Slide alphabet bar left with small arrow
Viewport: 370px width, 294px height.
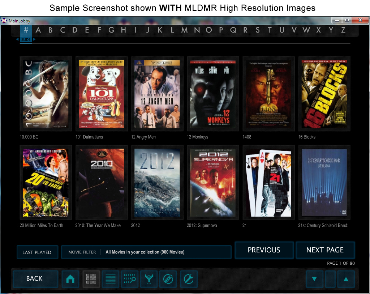pyautogui.click(x=17, y=39)
